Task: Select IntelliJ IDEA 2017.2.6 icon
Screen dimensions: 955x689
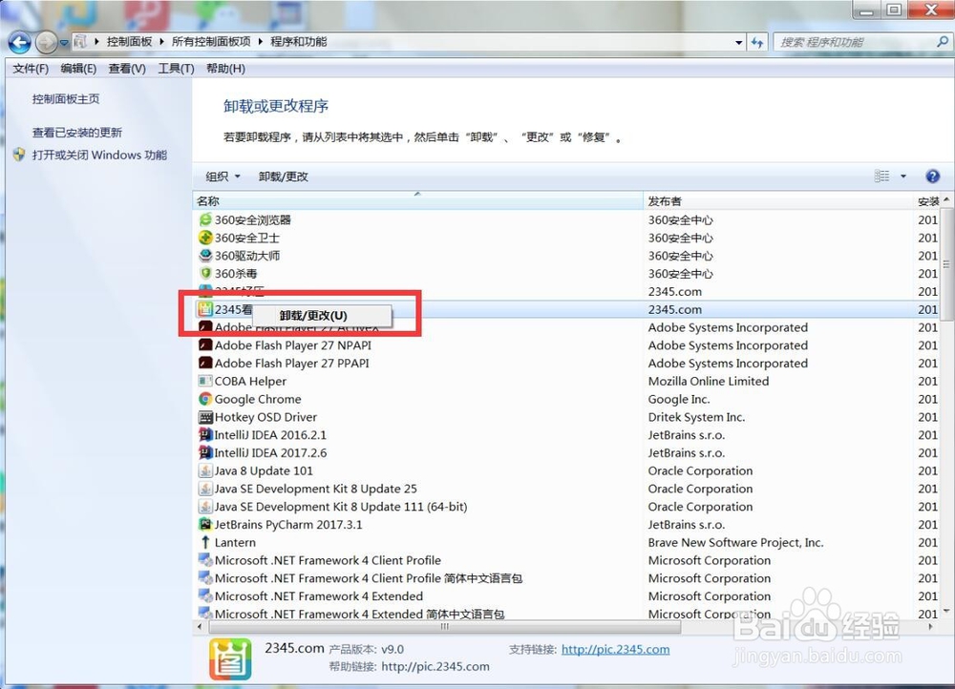Action: coord(205,453)
